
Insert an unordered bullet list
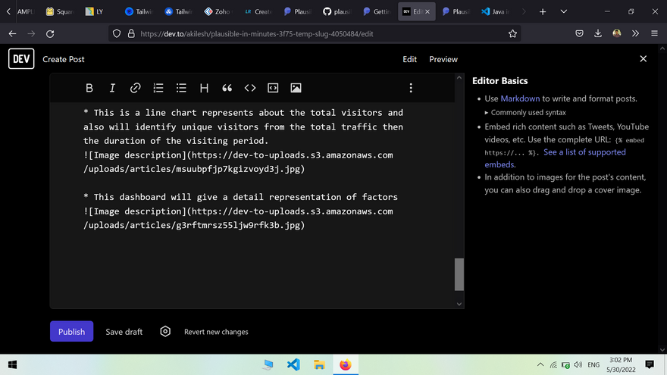click(181, 88)
